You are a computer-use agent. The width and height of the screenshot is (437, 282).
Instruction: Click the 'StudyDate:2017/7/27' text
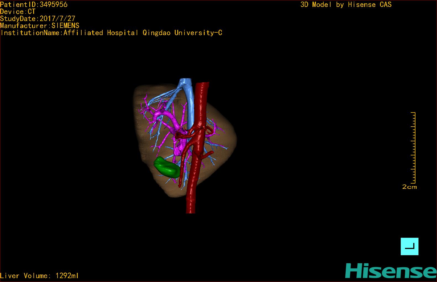click(x=38, y=19)
